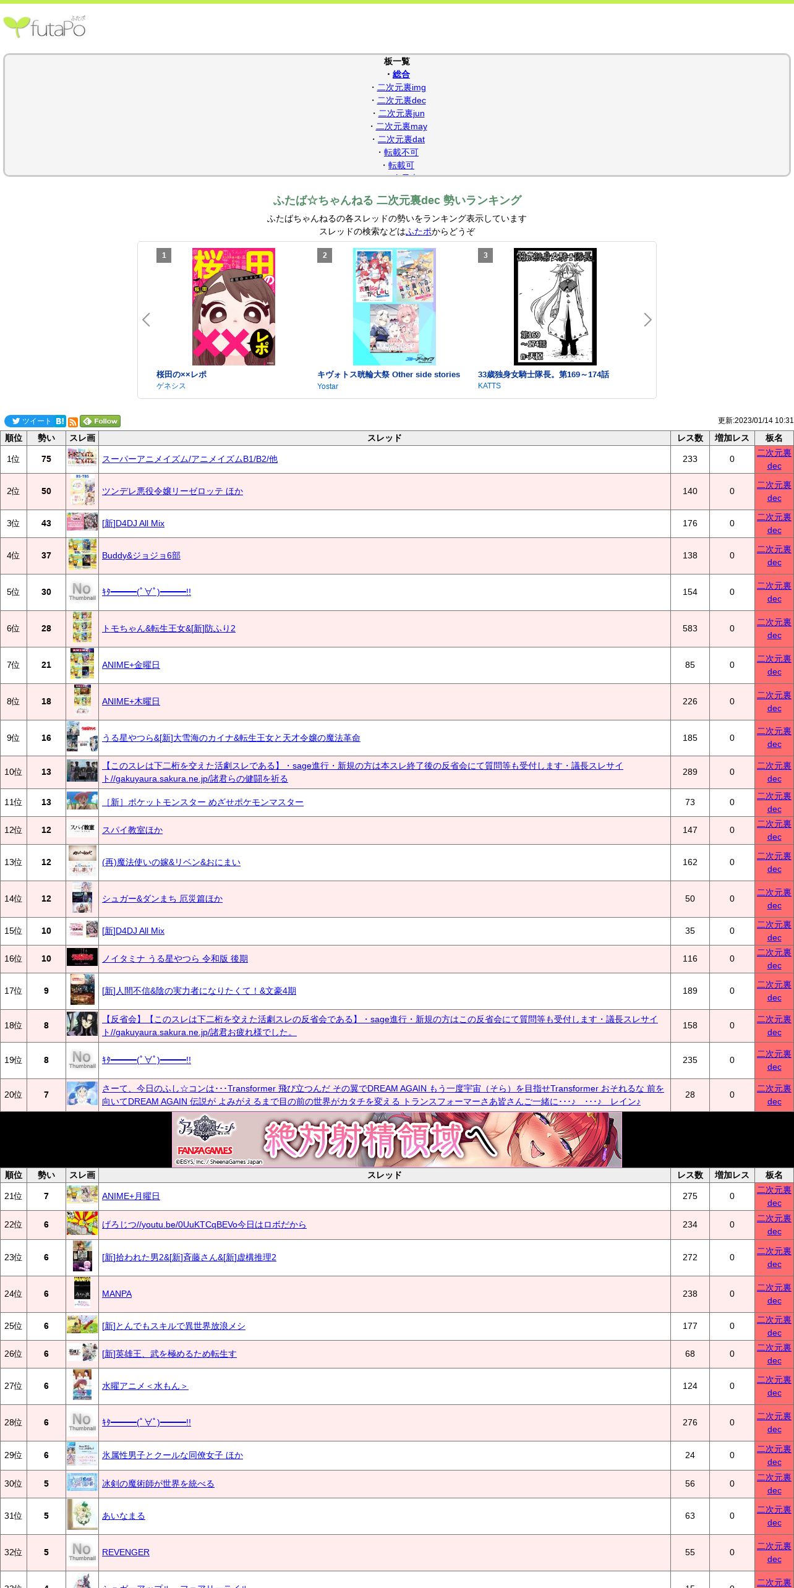The width and height of the screenshot is (794, 1588).
Task: Open thread スーパーアニメイズム/アニメイズムB1/B2/他
Action: (x=190, y=459)
